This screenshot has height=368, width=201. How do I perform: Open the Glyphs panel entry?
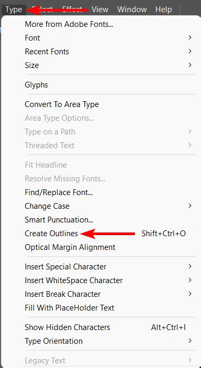click(36, 85)
